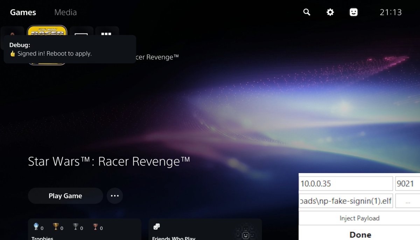Image resolution: width=420 pixels, height=240 pixels.
Task: Click the Friends Who Play faces icon
Action: point(156,227)
